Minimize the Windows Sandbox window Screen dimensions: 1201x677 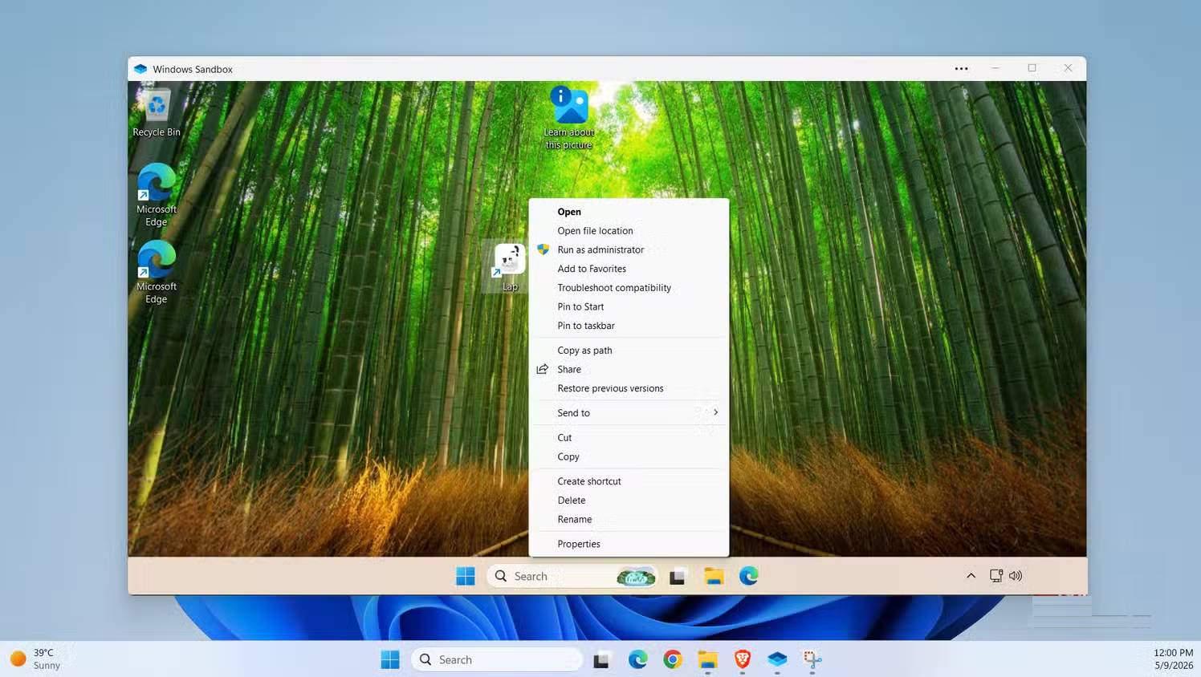(995, 68)
